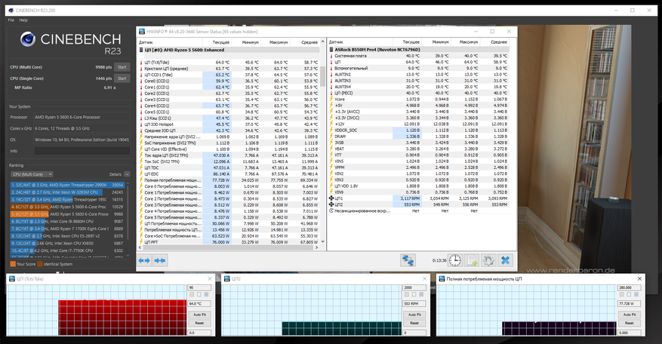Click the Info input field in Your System
The height and width of the screenshot is (344, 662).
[x=83, y=151]
